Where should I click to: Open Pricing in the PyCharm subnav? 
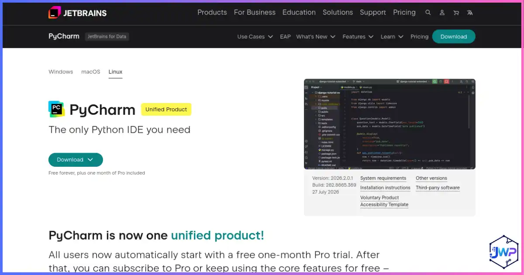pyautogui.click(x=420, y=37)
